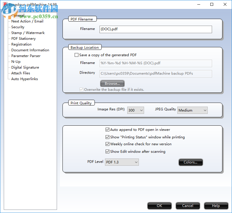The height and width of the screenshot is (213, 232).
Task: Select the General settings page
Action: (x=18, y=15)
